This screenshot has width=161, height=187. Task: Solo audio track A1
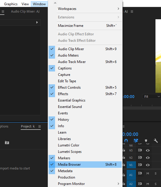155,174
